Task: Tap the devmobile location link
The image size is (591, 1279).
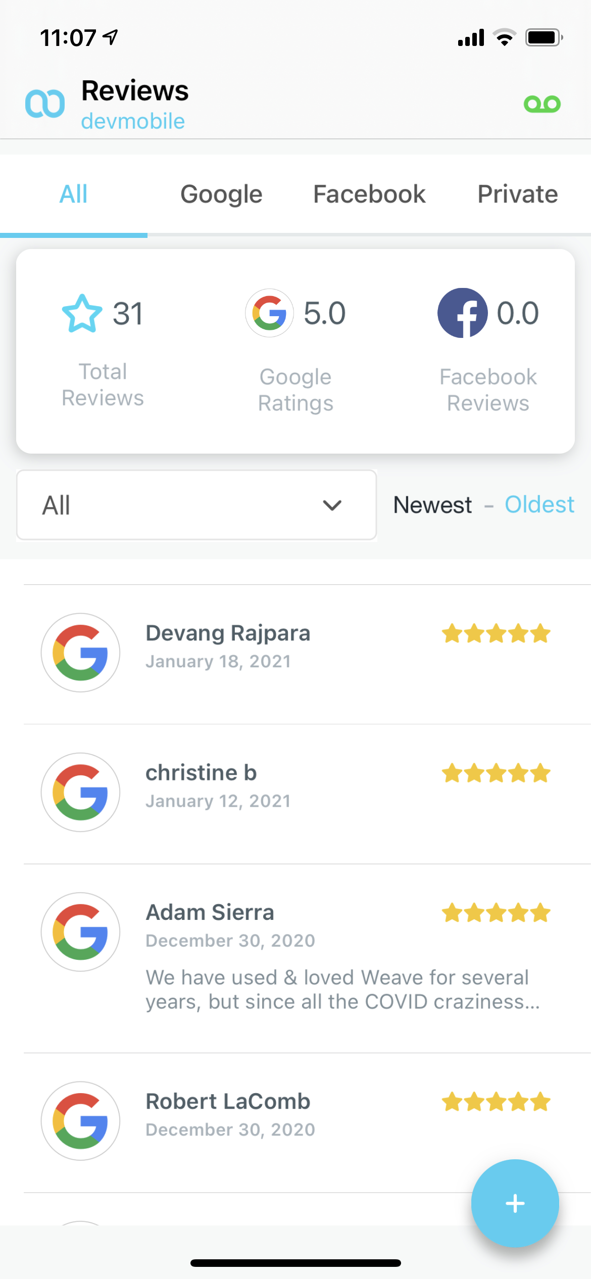Action: 133,121
